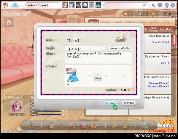Open the triangle item icon in top bar
The image size is (178, 139).
tap(98, 5)
